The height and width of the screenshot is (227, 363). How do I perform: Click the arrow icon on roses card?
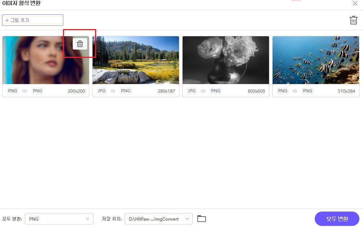click(x=203, y=91)
